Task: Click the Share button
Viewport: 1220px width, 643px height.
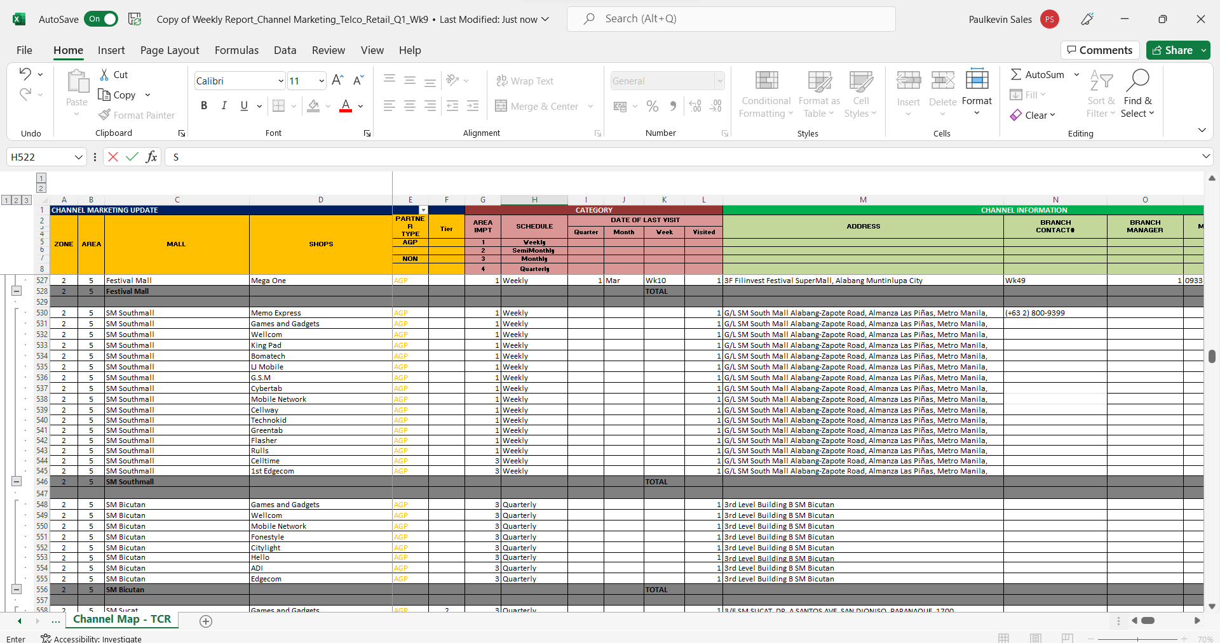Action: [x=1172, y=50]
